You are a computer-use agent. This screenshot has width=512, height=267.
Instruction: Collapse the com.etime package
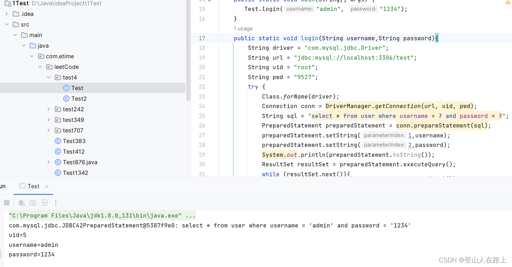(x=32, y=56)
